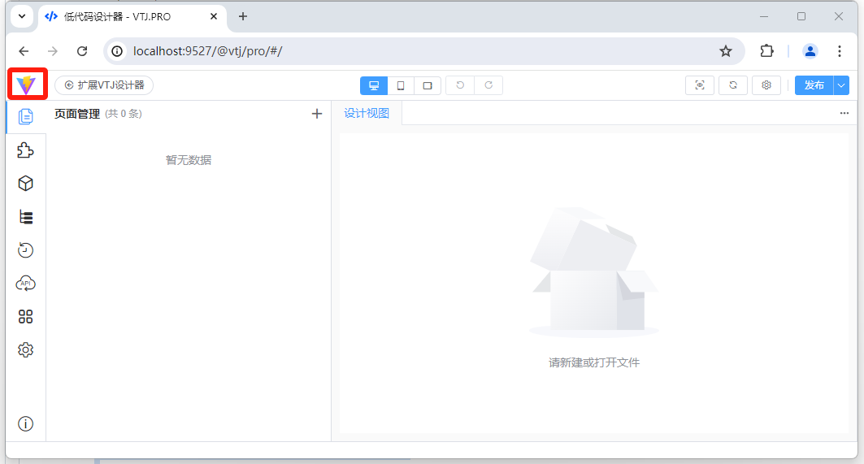Open the puzzle-piece blocks panel
Image resolution: width=864 pixels, height=464 pixels.
tap(26, 150)
